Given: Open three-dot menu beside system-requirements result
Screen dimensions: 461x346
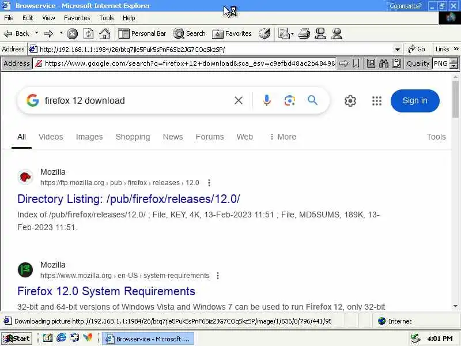Looking at the screenshot, I should [x=218, y=276].
